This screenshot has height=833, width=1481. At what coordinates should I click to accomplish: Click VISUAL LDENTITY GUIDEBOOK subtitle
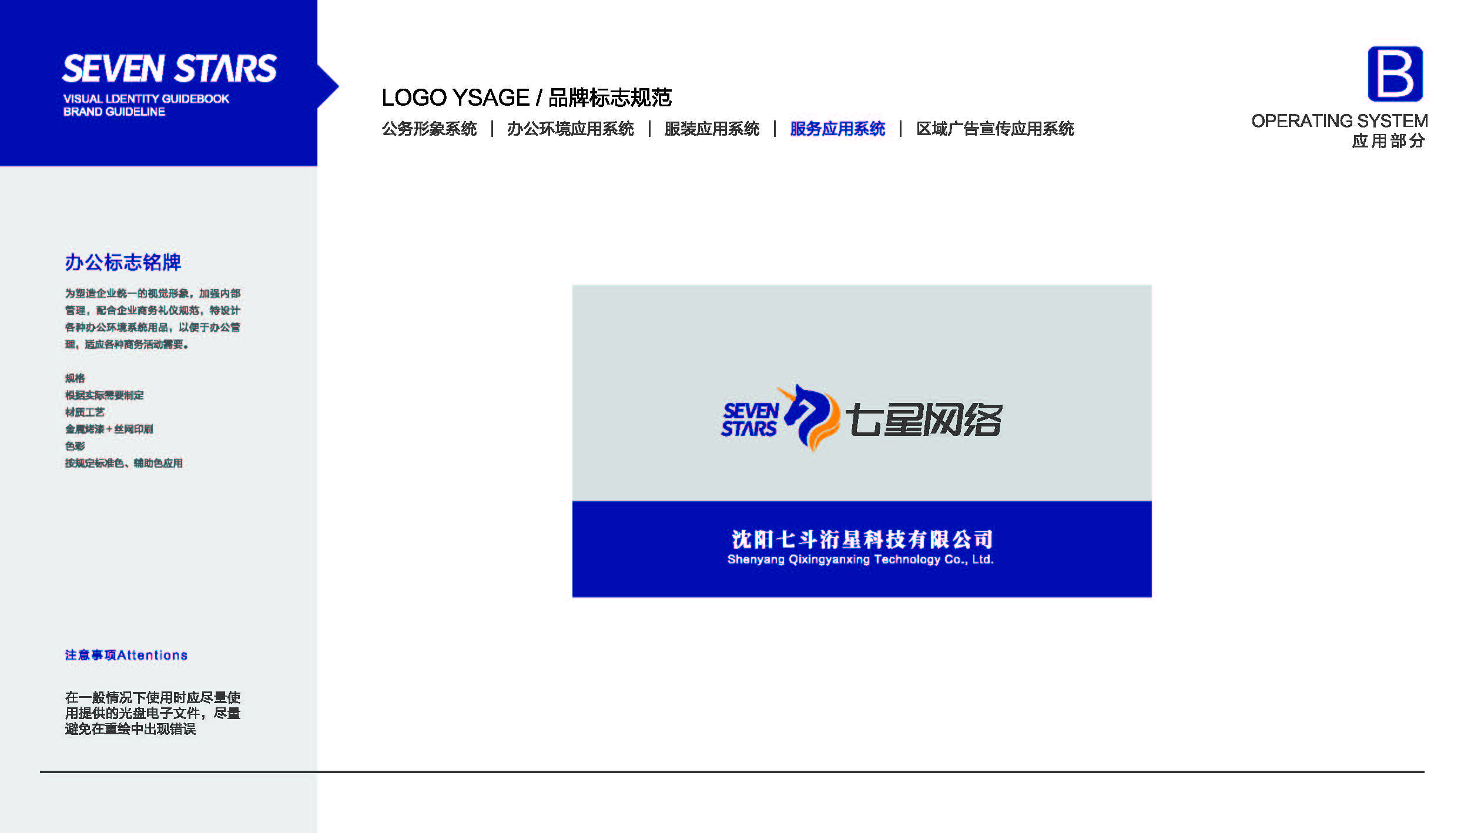[146, 99]
